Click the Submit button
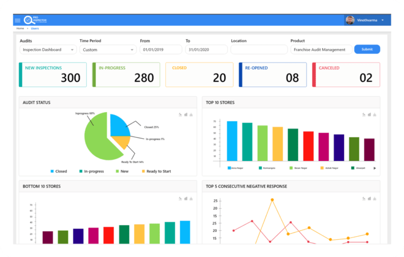 point(367,49)
